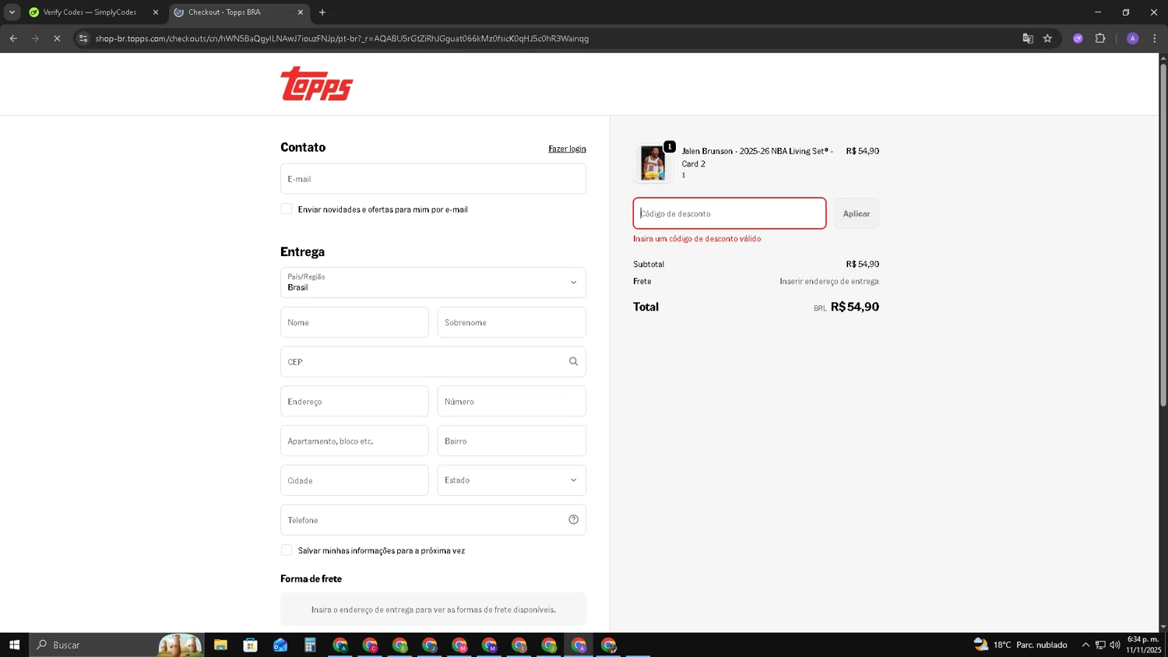This screenshot has width=1168, height=657.
Task: Check 'Salvar minhas informações' checkbox
Action: [287, 550]
